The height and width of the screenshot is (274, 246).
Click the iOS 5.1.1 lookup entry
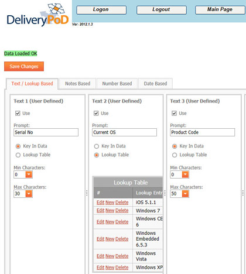pos(146,203)
